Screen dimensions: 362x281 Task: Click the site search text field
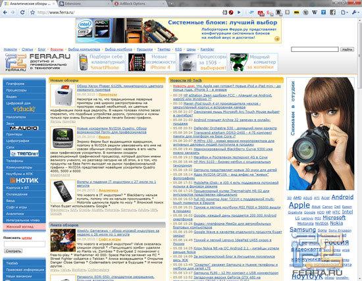(x=315, y=49)
